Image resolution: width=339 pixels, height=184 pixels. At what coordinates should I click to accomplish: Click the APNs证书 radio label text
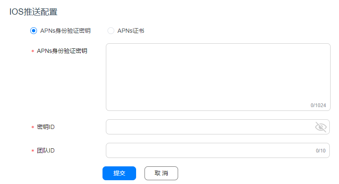pos(131,31)
